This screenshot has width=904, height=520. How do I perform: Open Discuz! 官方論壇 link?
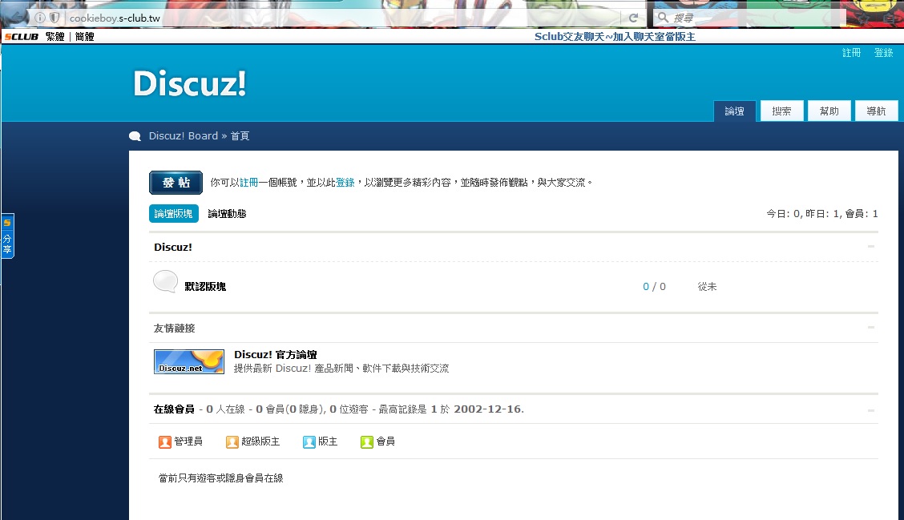[x=276, y=354]
